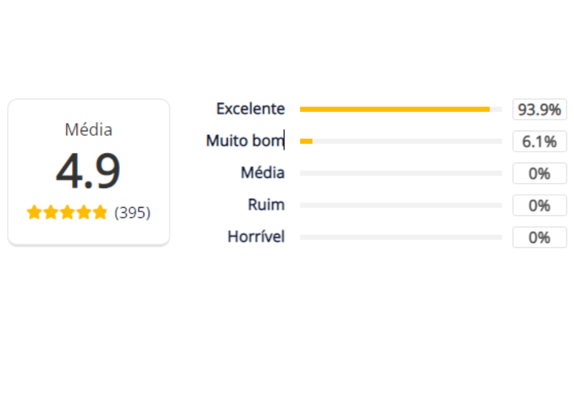Click the 0% box for Horrível
Viewport: 574px width, 395px height.
[x=539, y=237]
